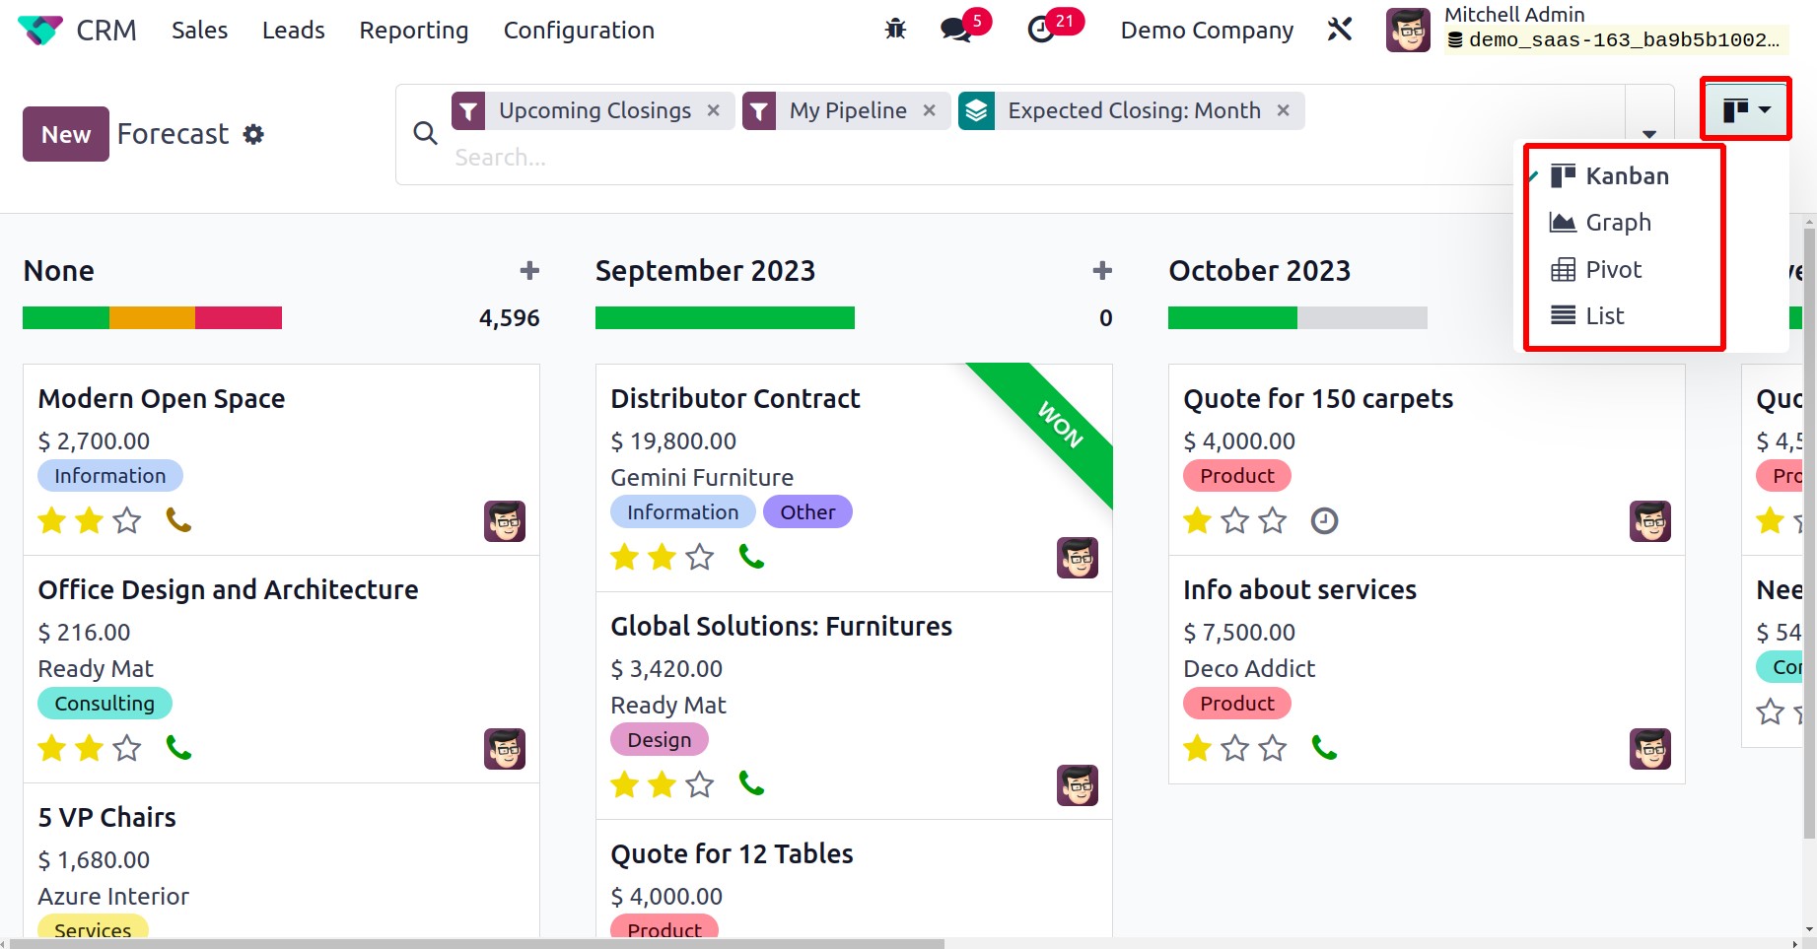Click phone icon on Modern Open Space
The image size is (1817, 949).
178,519
